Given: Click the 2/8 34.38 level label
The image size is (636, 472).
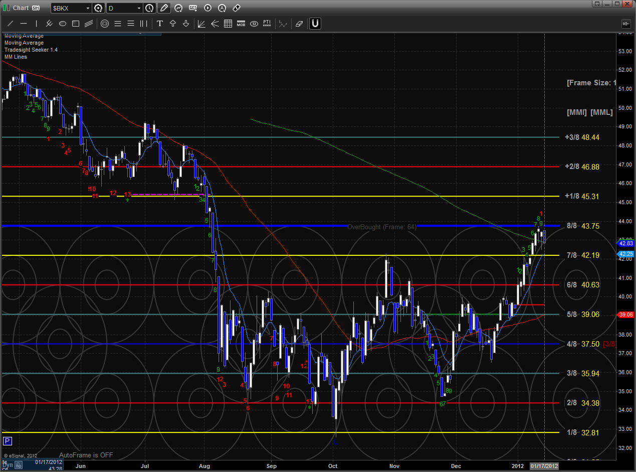Looking at the screenshot, I should click(583, 403).
